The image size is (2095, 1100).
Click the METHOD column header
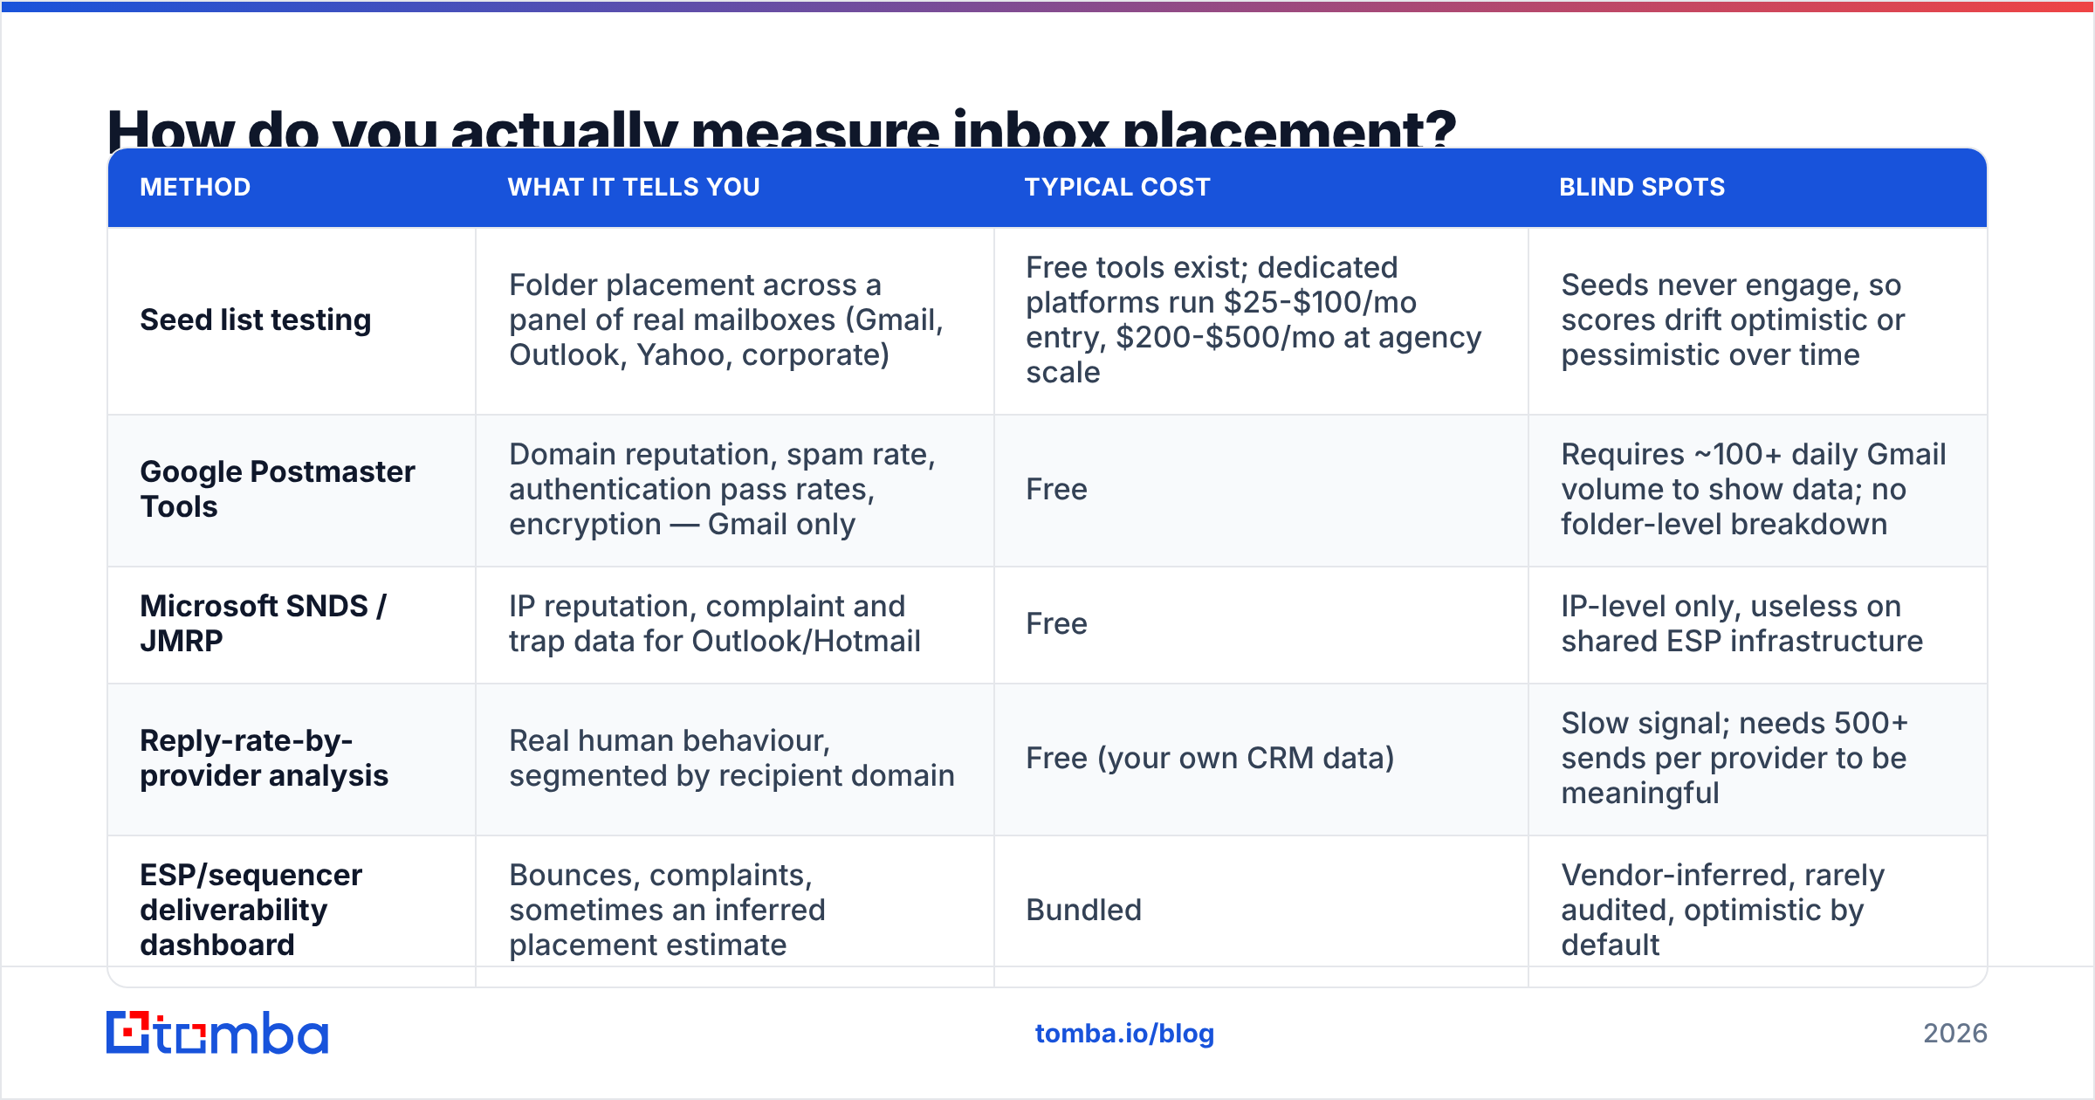click(196, 187)
